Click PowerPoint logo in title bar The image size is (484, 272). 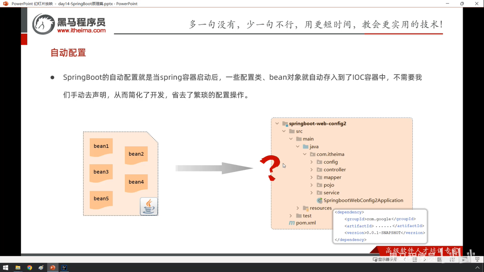[6, 4]
